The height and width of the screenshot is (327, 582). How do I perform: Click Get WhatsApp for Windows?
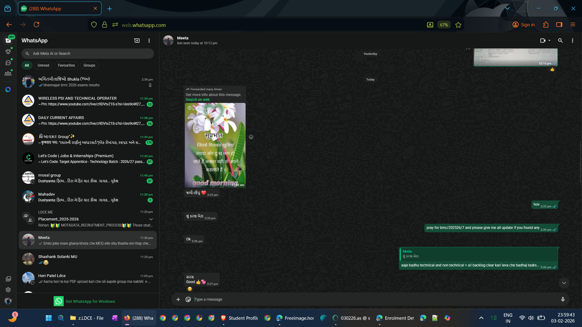pos(90,301)
